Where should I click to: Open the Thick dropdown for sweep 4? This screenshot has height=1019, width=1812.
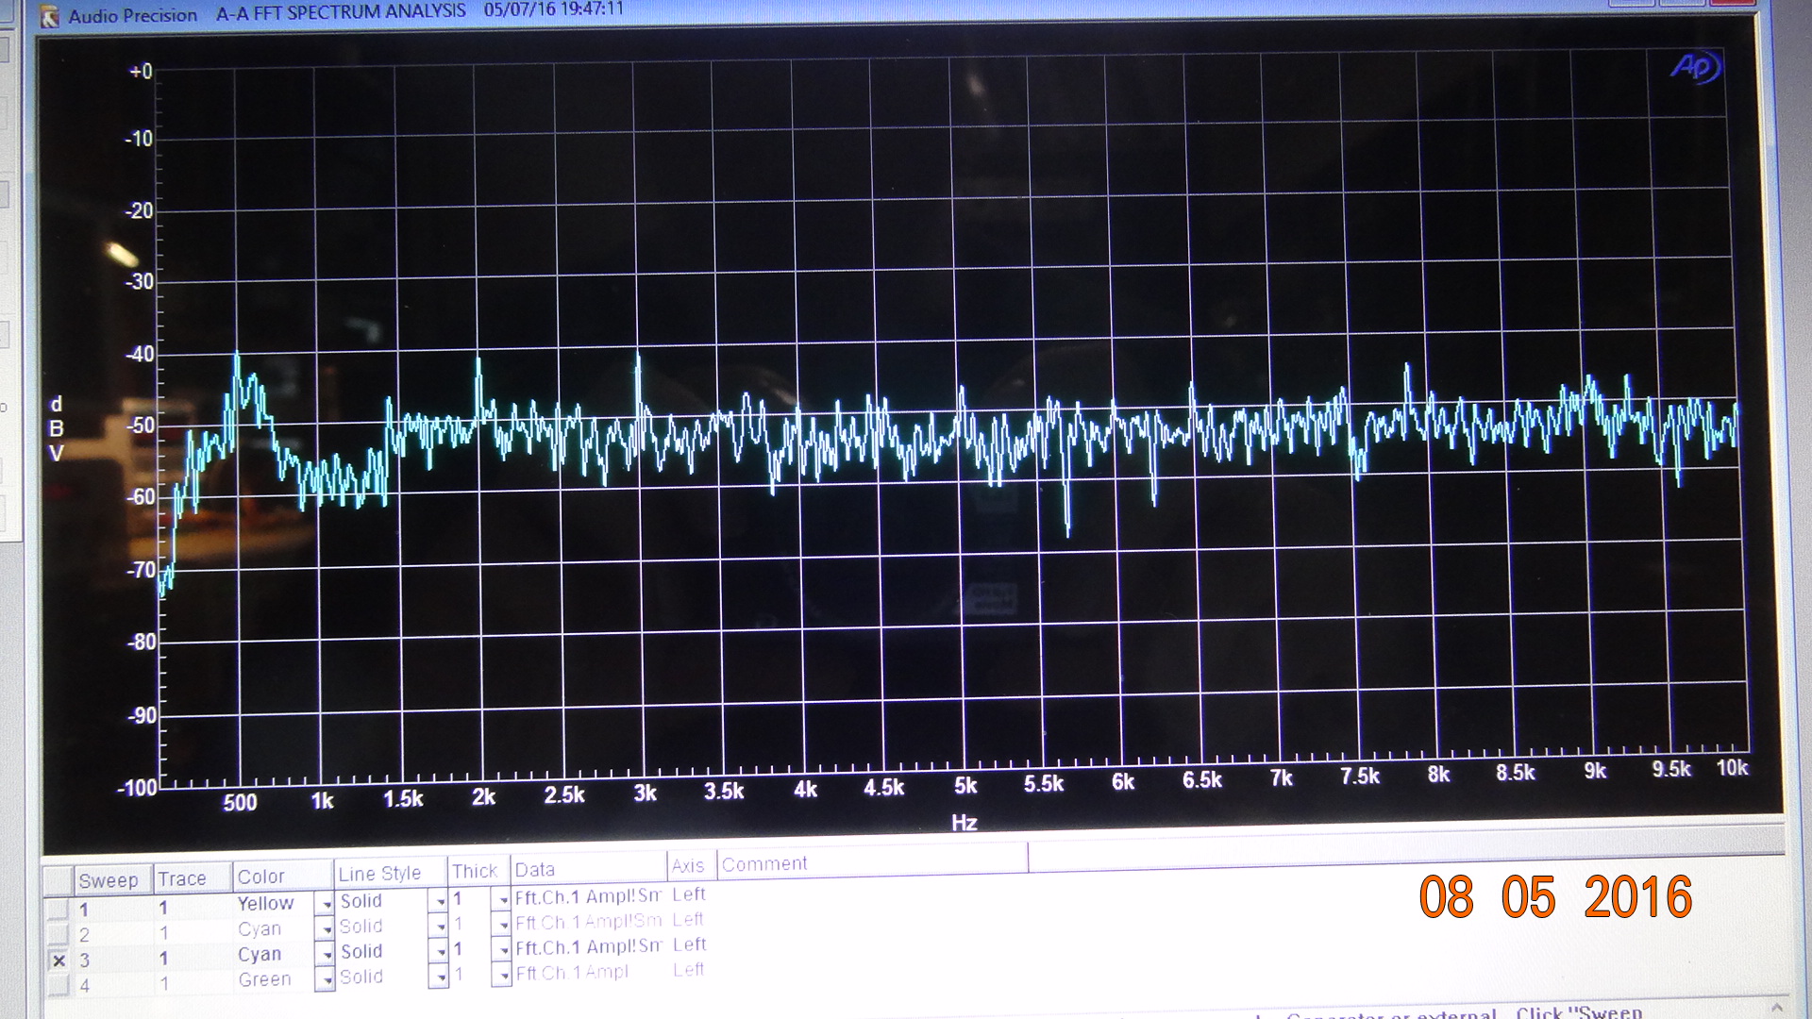point(501,976)
